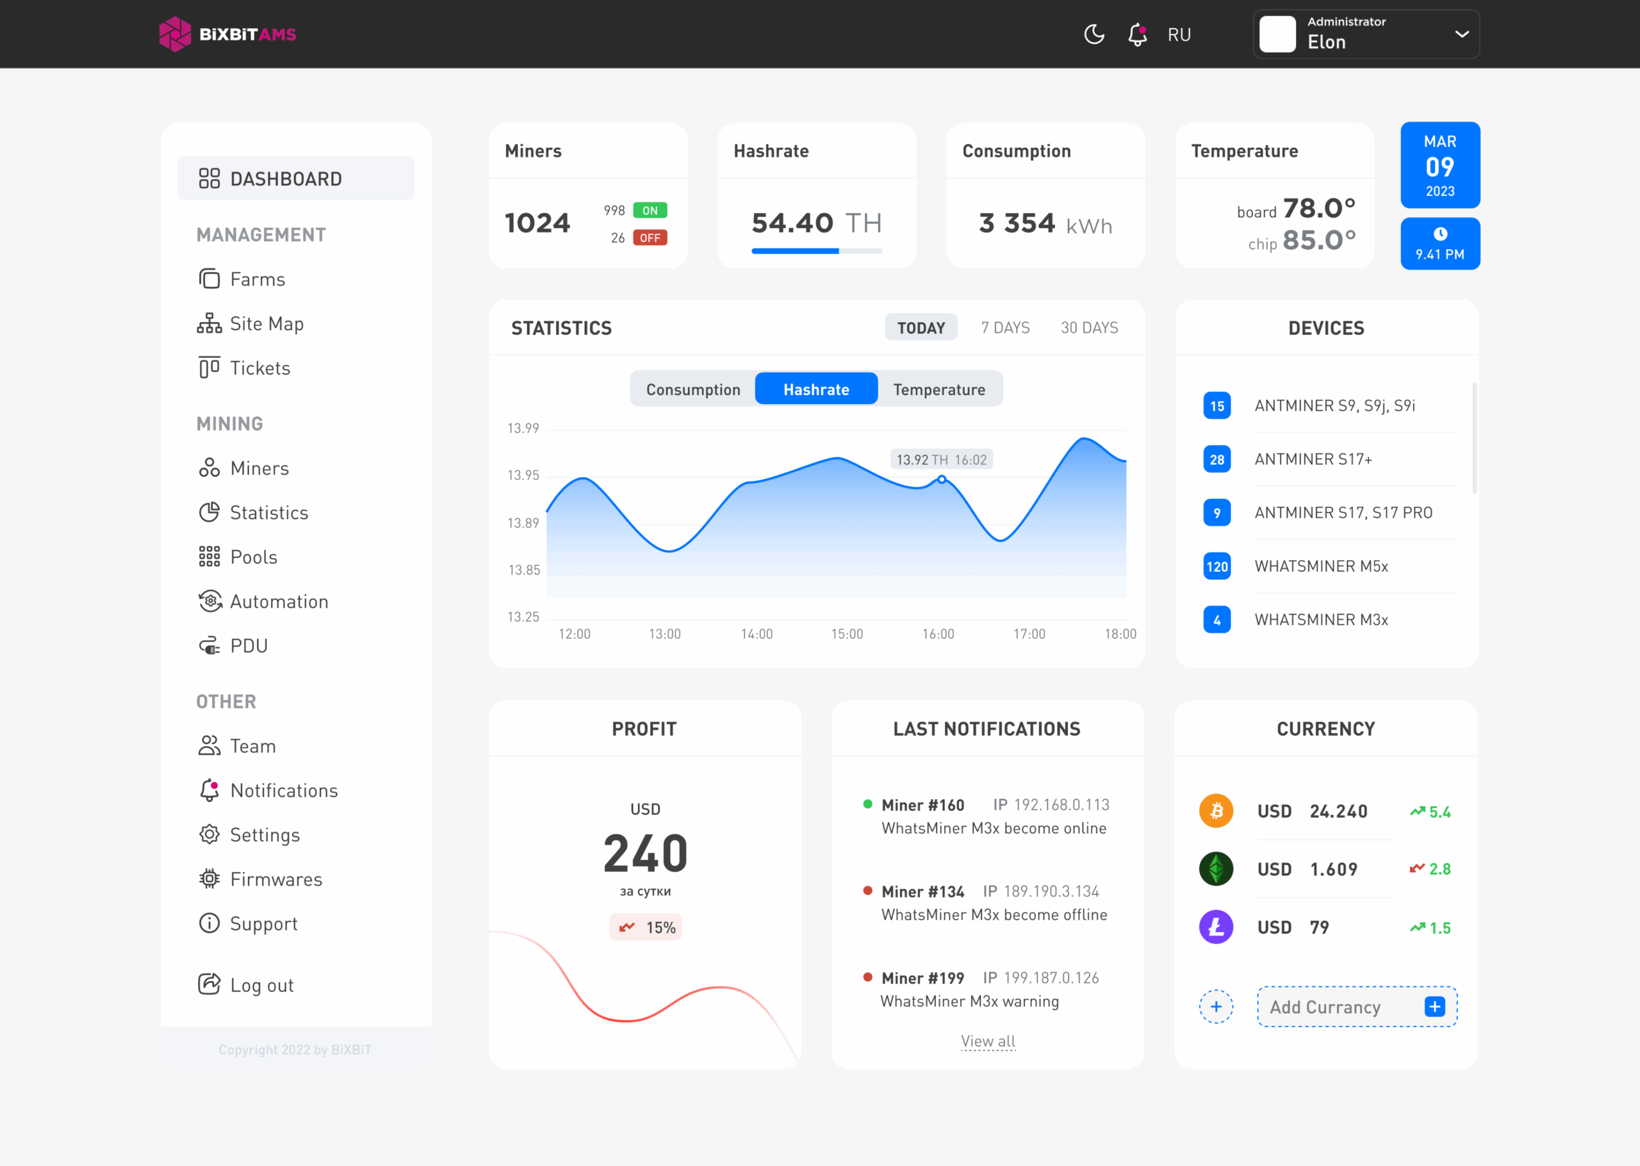Open notifications bell in top bar
1640x1166 pixels.
coord(1137,34)
